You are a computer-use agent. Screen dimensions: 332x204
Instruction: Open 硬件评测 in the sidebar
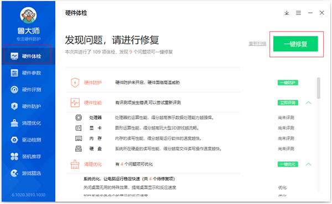click(x=28, y=89)
